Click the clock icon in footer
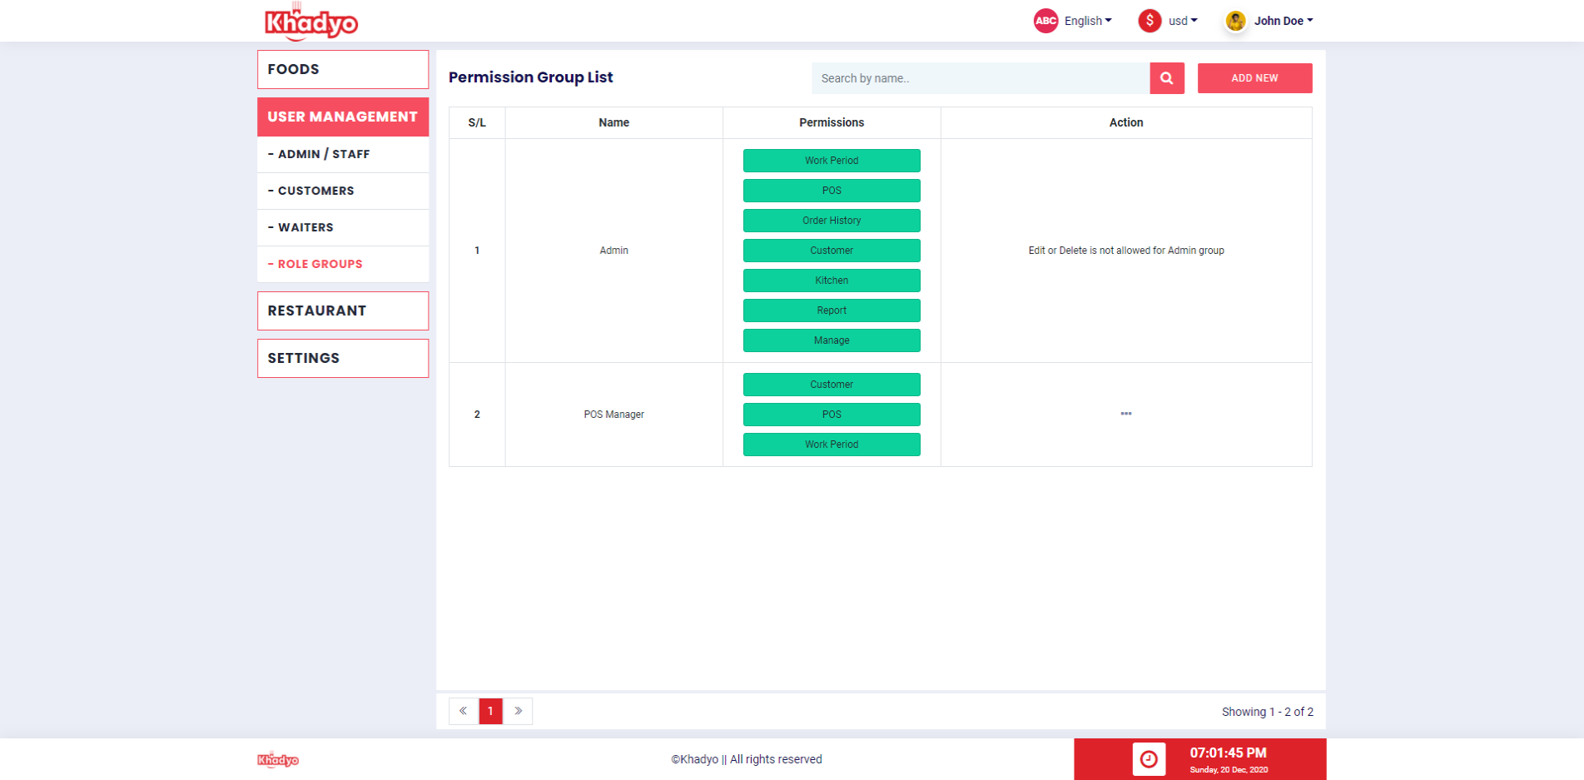The height and width of the screenshot is (780, 1584). tap(1149, 759)
